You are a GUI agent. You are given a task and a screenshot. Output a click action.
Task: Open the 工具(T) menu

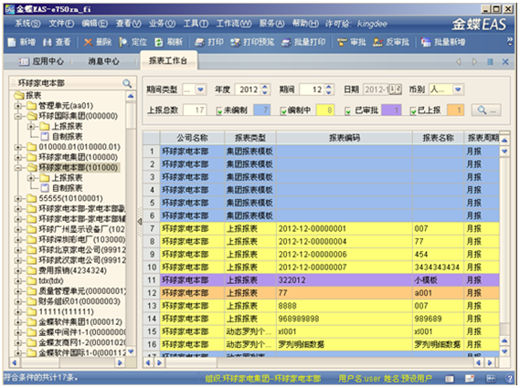tap(196, 24)
